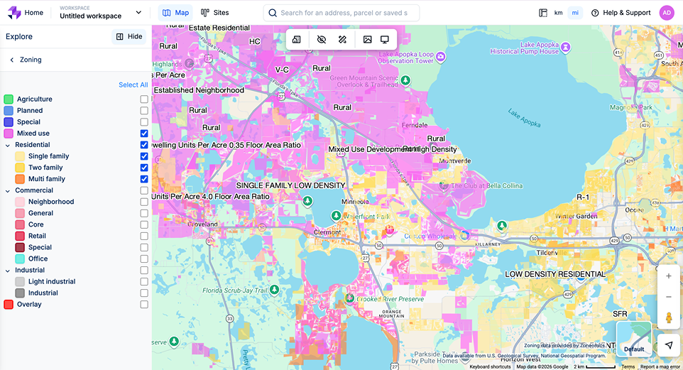Select the ruler measure tool icon
The image size is (683, 370).
[x=342, y=40]
